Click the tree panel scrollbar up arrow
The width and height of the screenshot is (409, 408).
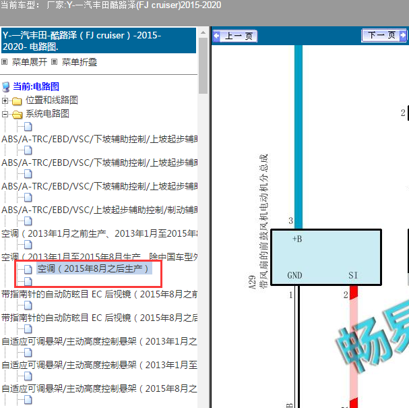point(203,32)
